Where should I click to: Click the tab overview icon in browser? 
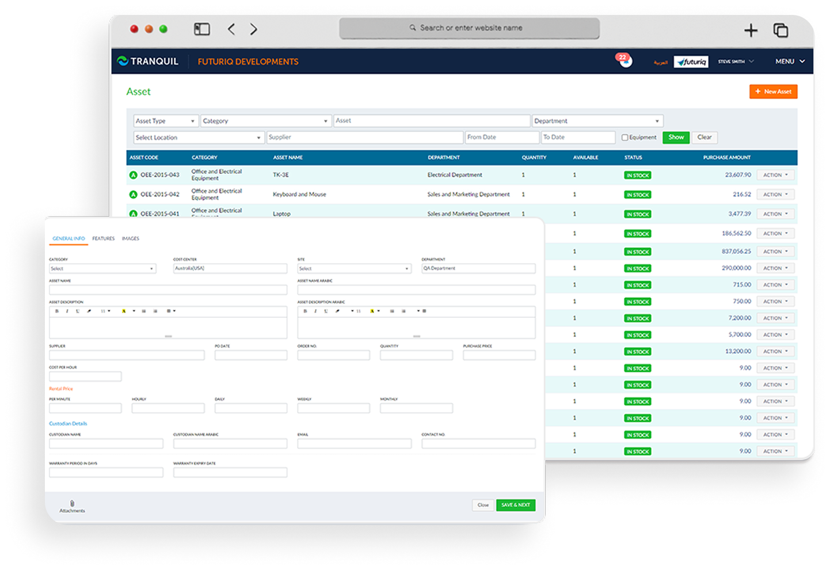coord(780,31)
